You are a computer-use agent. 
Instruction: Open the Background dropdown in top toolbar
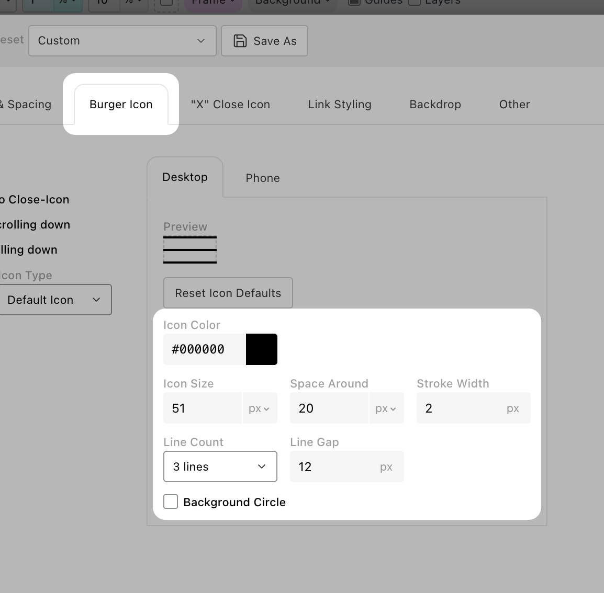point(293,3)
